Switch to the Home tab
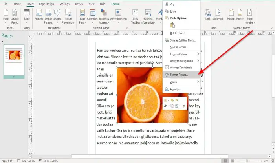 click(x=17, y=4)
